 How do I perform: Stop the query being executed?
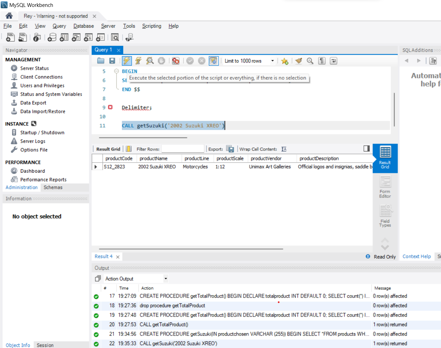[162, 61]
